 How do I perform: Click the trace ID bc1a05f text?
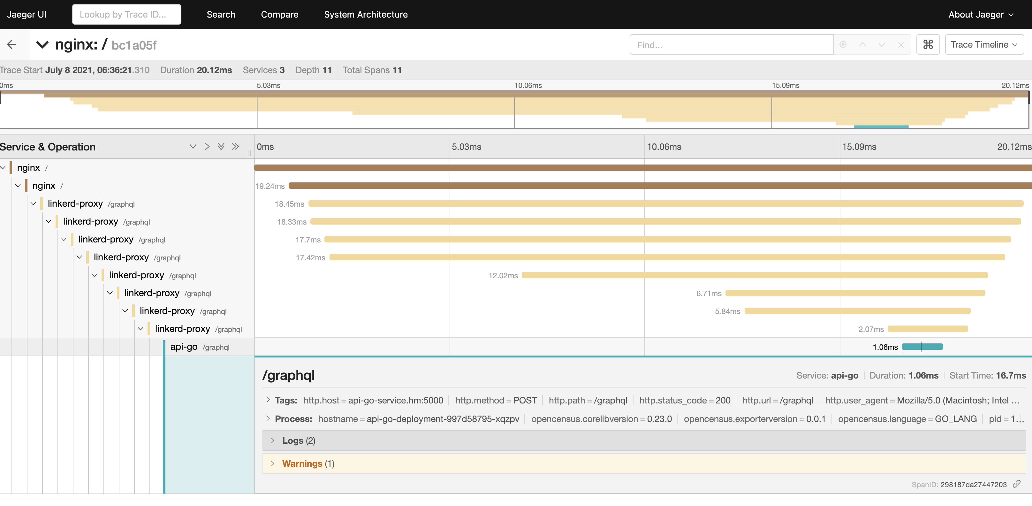[134, 45]
